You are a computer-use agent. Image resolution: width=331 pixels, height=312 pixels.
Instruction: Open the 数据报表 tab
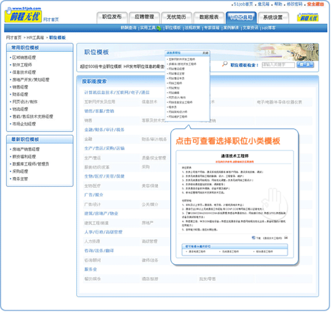tap(209, 17)
